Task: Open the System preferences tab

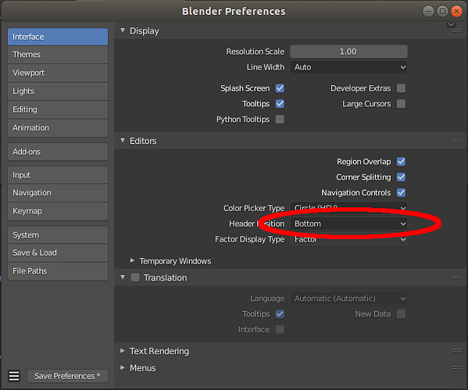Action: click(x=58, y=235)
